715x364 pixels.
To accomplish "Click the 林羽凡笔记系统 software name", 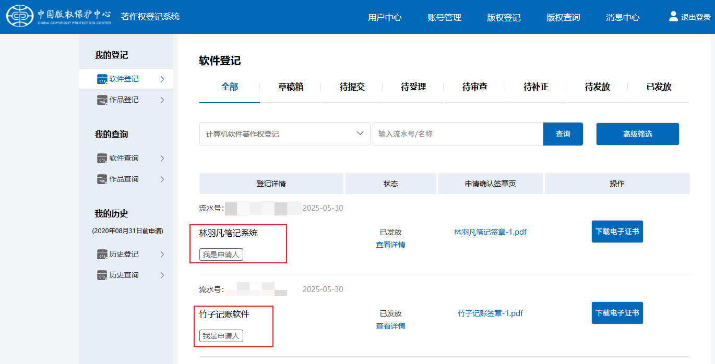I will point(229,233).
